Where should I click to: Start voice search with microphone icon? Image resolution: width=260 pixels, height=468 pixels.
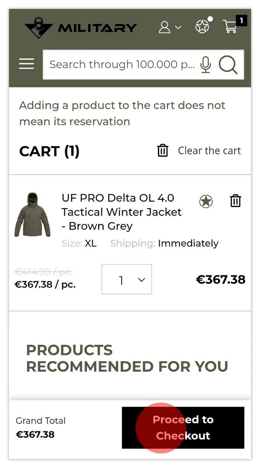point(206,65)
